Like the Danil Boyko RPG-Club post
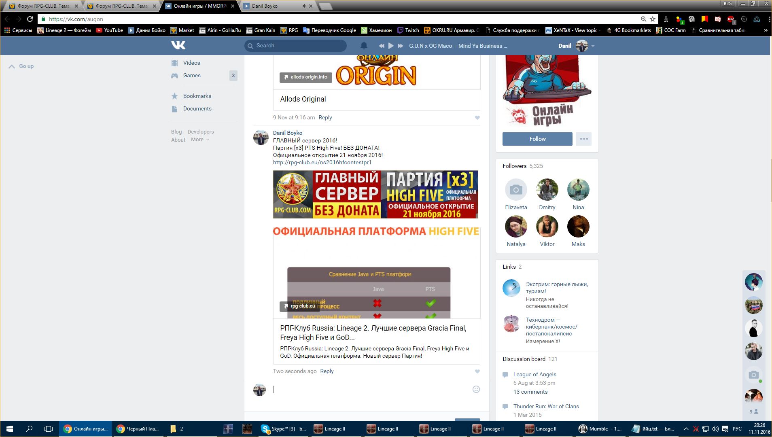Screen dimensions: 772x437 [x=477, y=371]
